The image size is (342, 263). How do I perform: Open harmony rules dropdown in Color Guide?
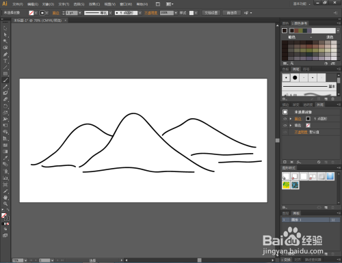point(338,31)
